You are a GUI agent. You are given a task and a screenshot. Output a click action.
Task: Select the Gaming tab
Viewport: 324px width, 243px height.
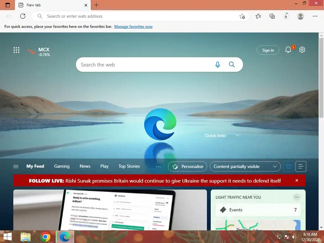tap(62, 166)
